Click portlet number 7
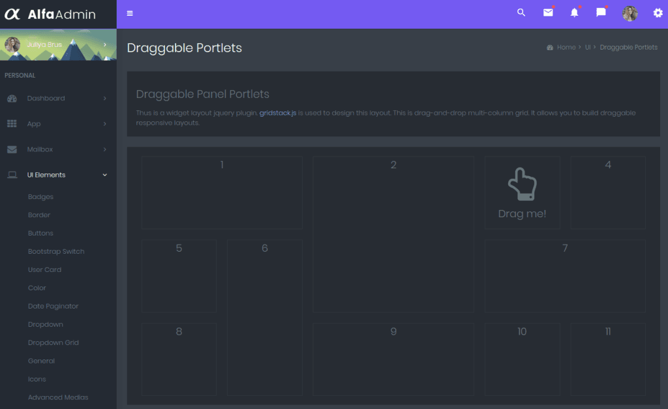This screenshot has width=668, height=409. coord(565,276)
